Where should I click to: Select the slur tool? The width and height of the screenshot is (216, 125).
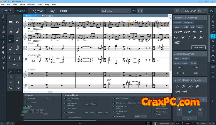pyautogui.click(x=14, y=65)
